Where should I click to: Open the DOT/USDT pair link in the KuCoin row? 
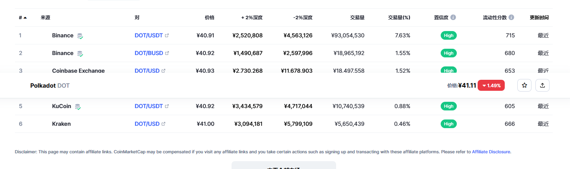pyautogui.click(x=149, y=106)
